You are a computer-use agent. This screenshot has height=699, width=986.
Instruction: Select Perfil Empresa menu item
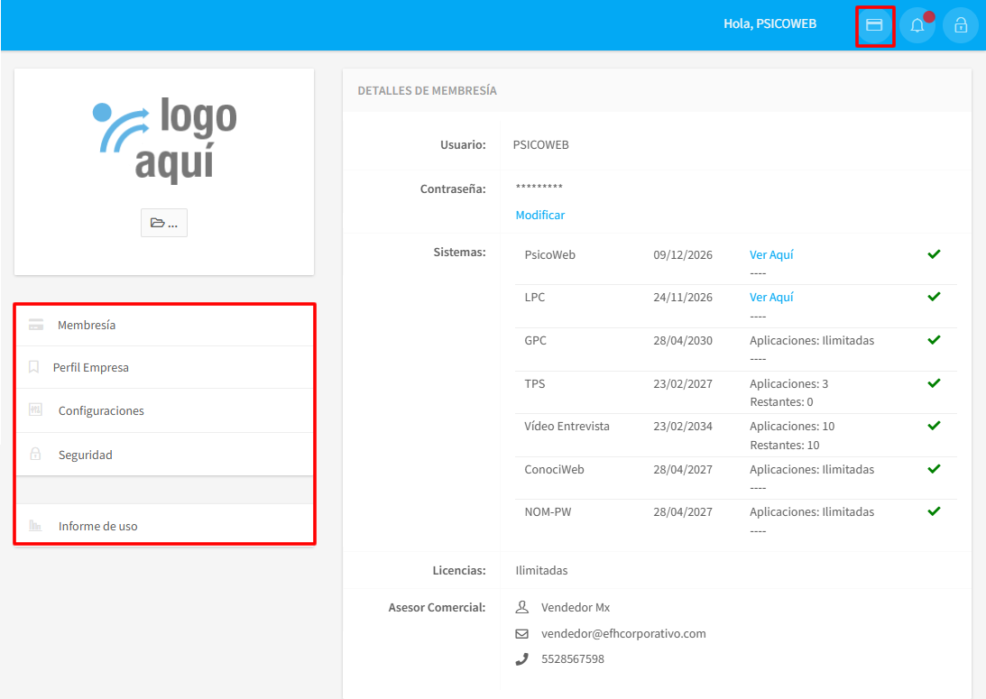pos(90,367)
